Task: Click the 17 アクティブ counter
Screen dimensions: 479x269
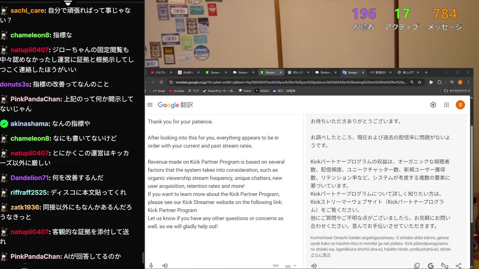Action: pos(402,19)
